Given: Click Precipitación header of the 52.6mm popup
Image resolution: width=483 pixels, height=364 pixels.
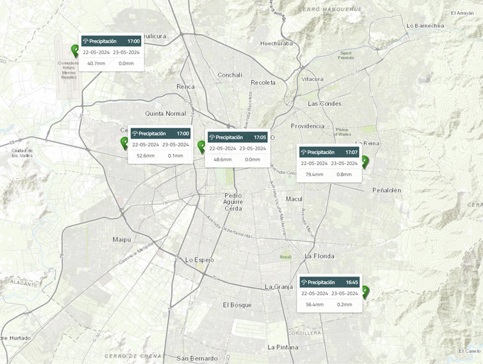Looking at the screenshot, I should coord(152,134).
